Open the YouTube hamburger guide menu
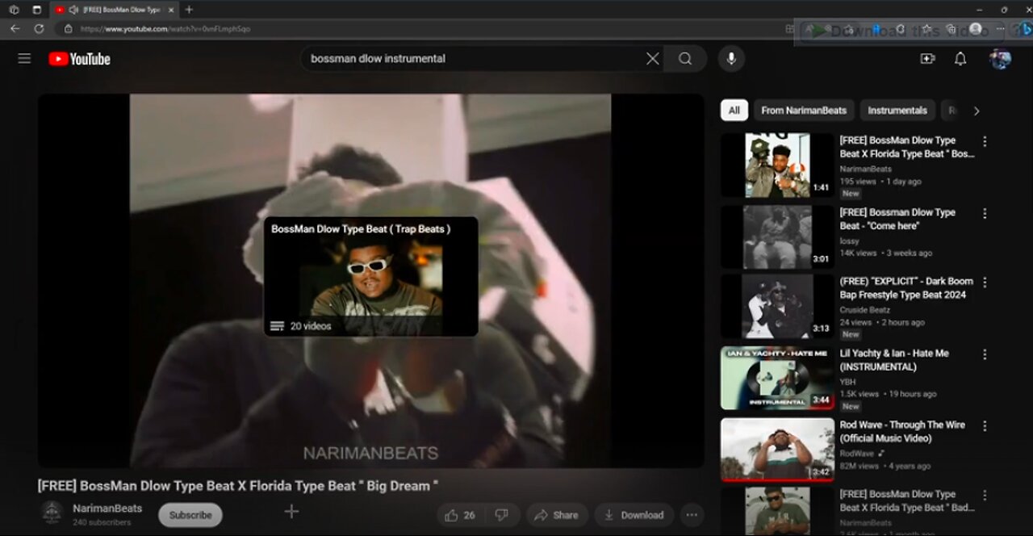 [x=24, y=59]
